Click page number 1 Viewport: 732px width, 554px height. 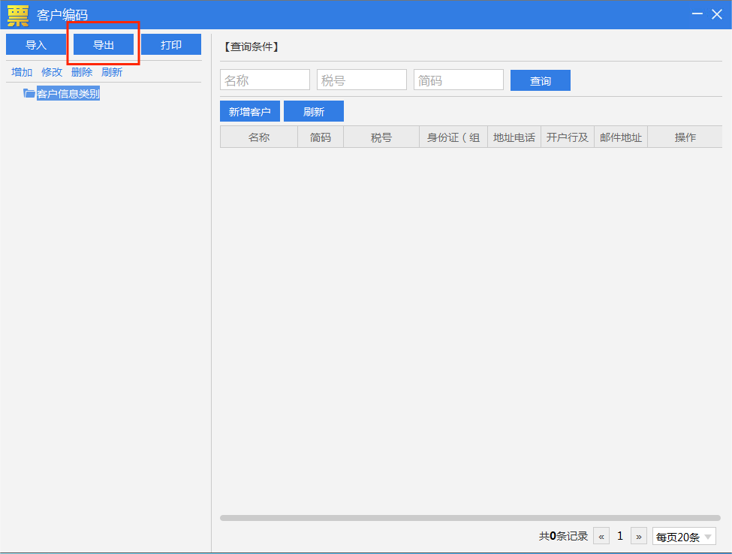pyautogui.click(x=620, y=536)
